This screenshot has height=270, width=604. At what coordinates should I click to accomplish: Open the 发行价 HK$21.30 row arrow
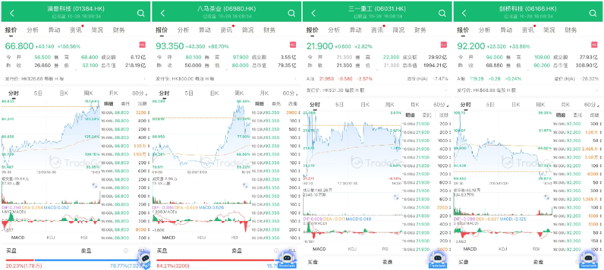pyautogui.click(x=446, y=90)
